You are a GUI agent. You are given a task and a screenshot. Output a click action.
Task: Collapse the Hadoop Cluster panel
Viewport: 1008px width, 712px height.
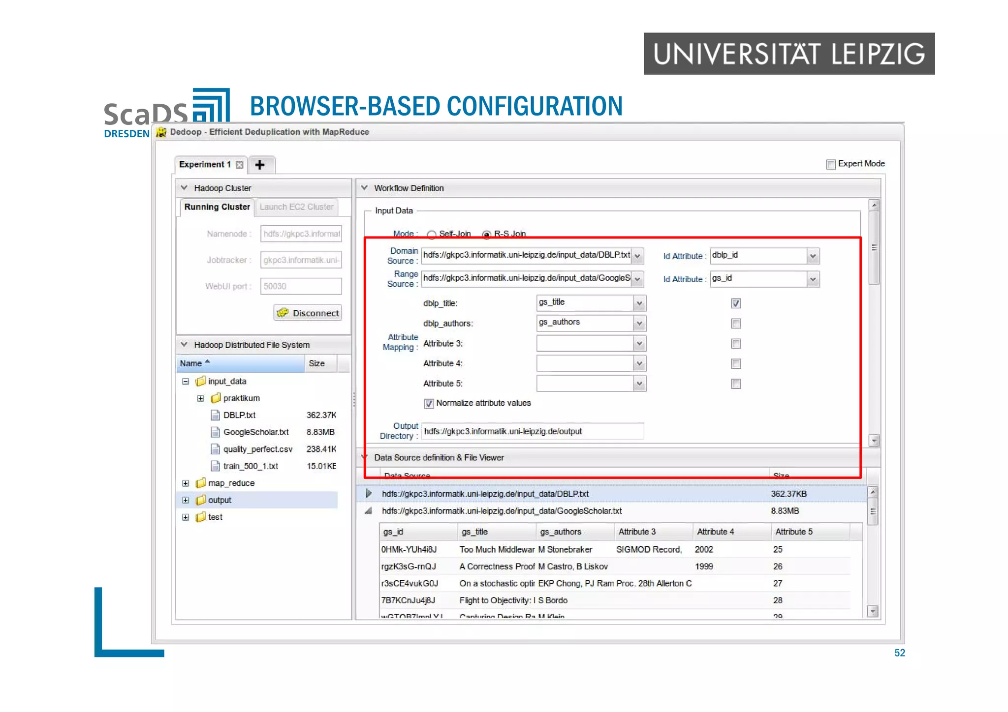coord(184,188)
